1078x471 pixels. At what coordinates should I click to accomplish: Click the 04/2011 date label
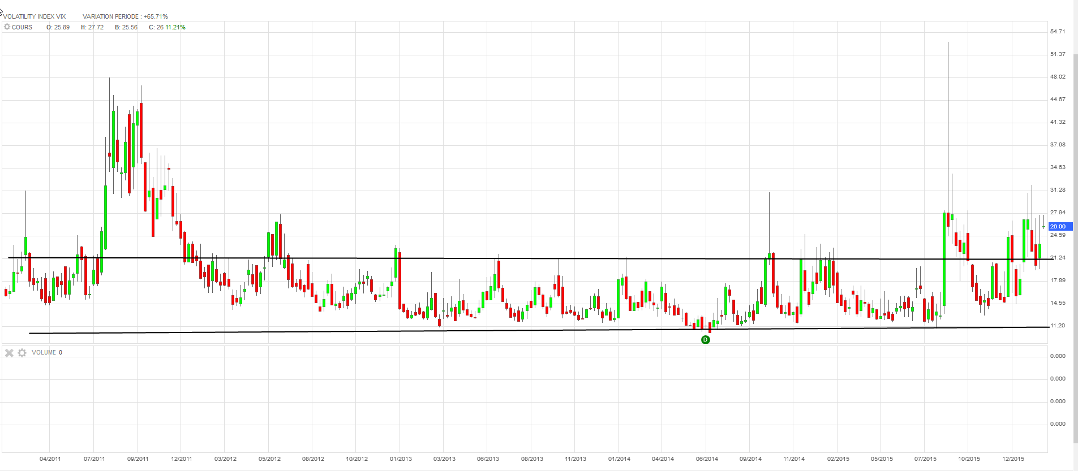tap(50, 459)
